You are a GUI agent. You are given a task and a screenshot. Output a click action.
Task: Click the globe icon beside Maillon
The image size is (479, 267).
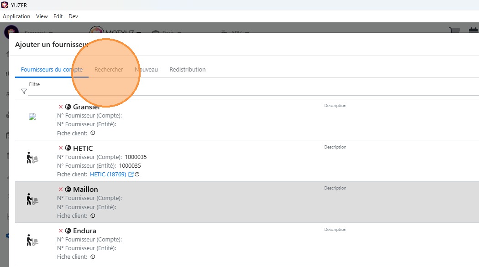68,189
